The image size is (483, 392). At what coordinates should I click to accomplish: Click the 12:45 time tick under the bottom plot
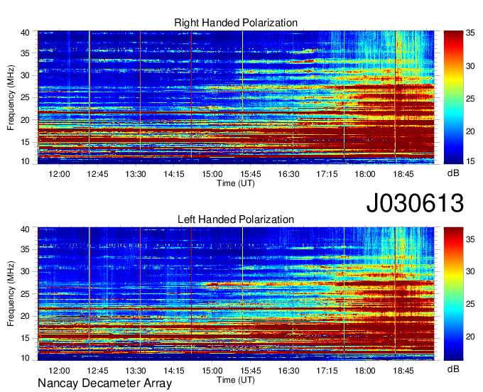[97, 371]
